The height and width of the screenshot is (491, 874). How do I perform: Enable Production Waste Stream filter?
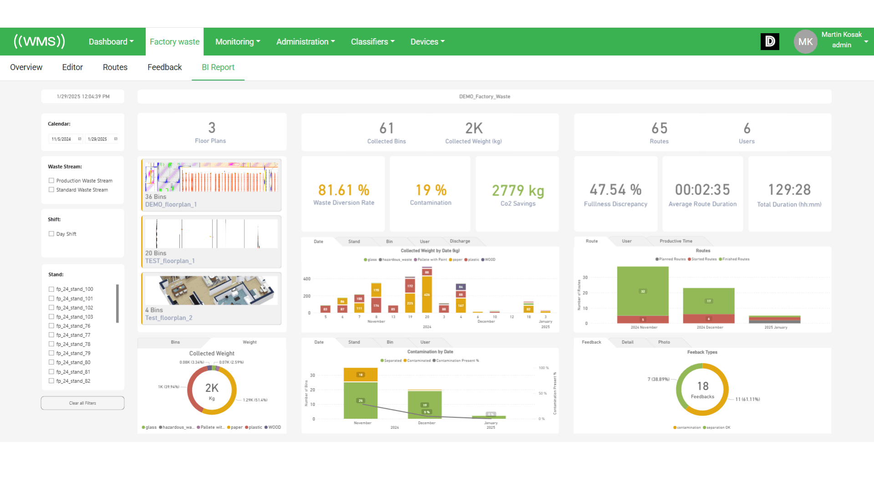[51, 180]
